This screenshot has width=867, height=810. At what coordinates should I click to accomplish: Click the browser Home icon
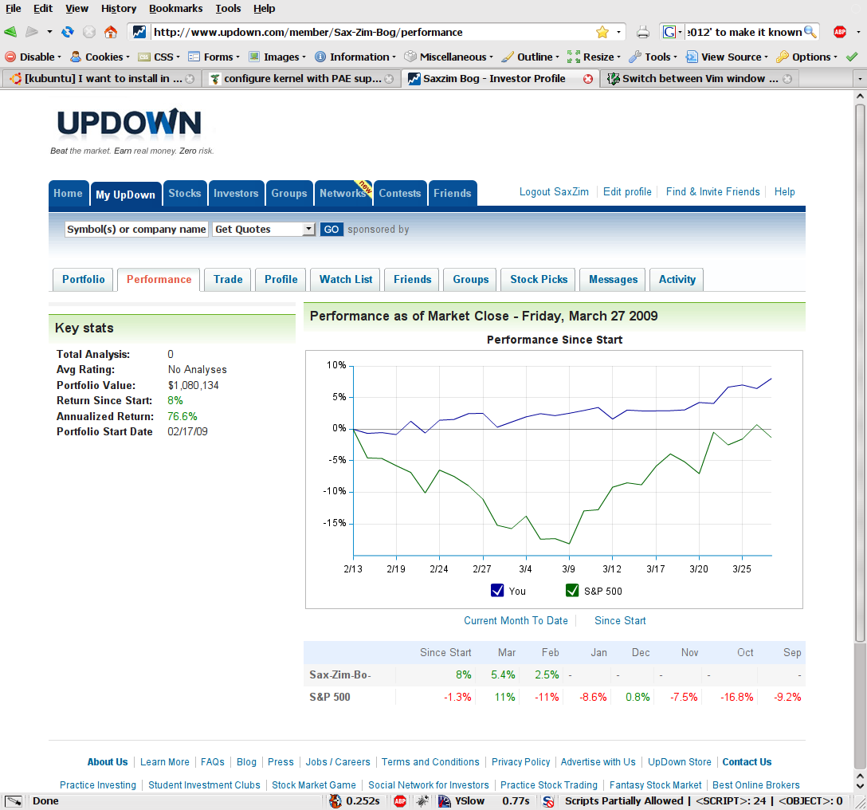click(111, 32)
